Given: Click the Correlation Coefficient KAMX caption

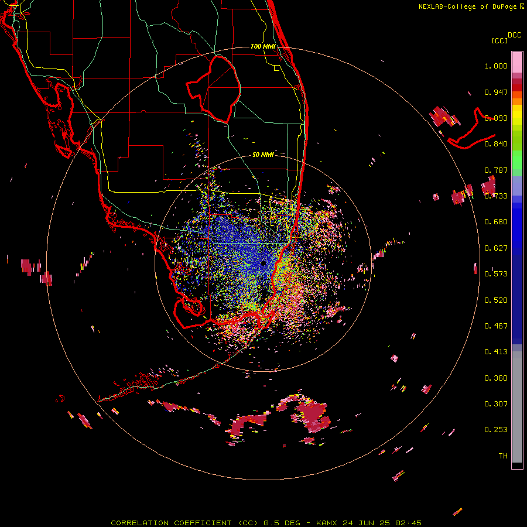Looking at the screenshot, I should pyautogui.click(x=266, y=523).
